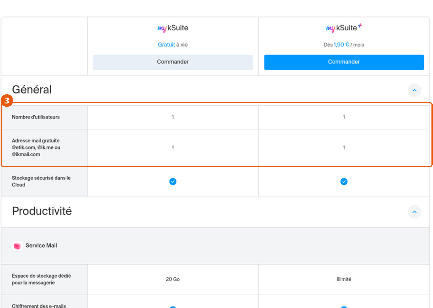Click the 'Service Mail' label
This screenshot has height=308, width=433.
click(x=41, y=246)
